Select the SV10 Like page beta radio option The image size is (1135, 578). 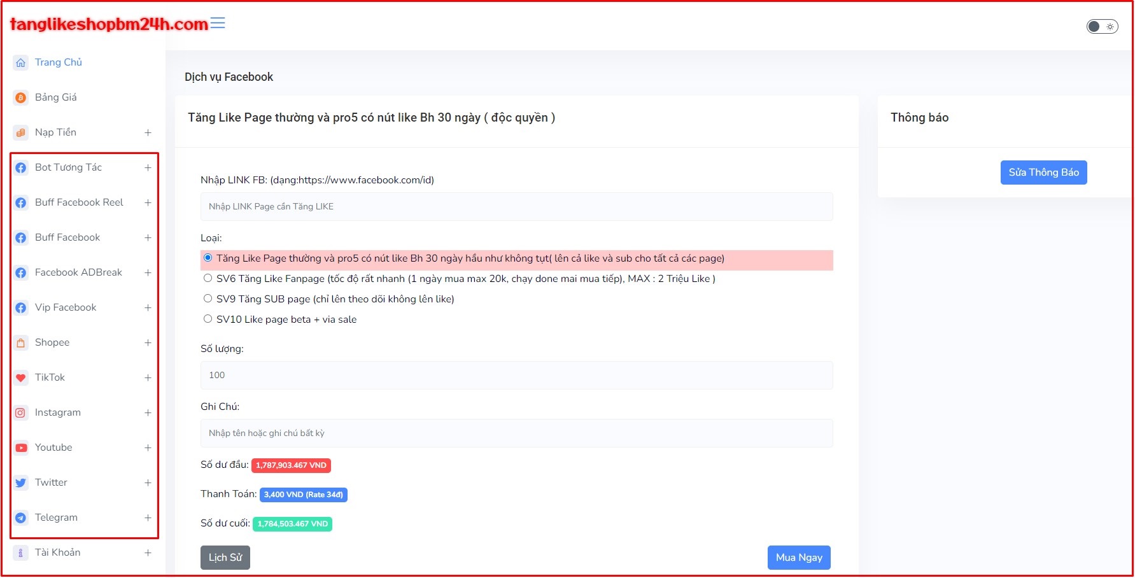208,319
